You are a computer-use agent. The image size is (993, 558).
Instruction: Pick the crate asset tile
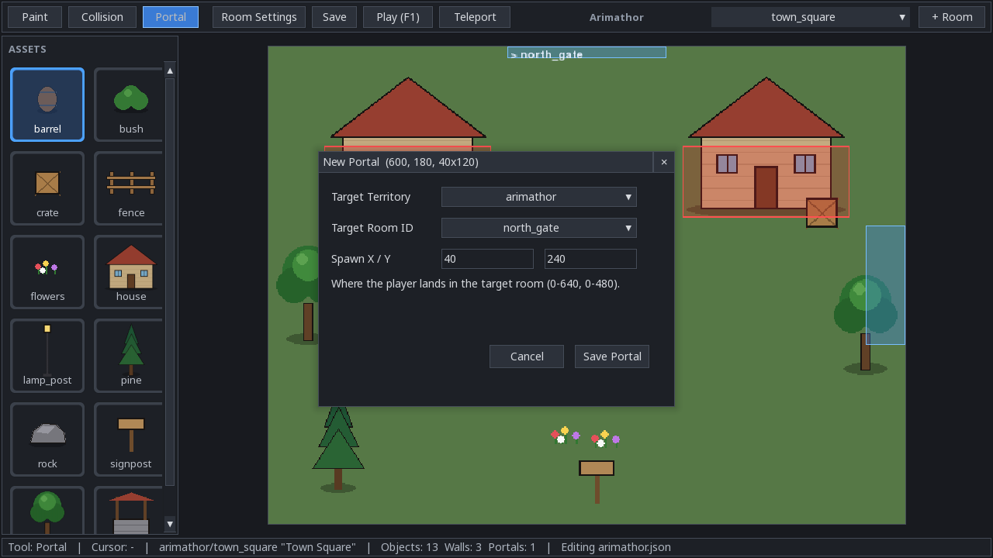tap(47, 188)
